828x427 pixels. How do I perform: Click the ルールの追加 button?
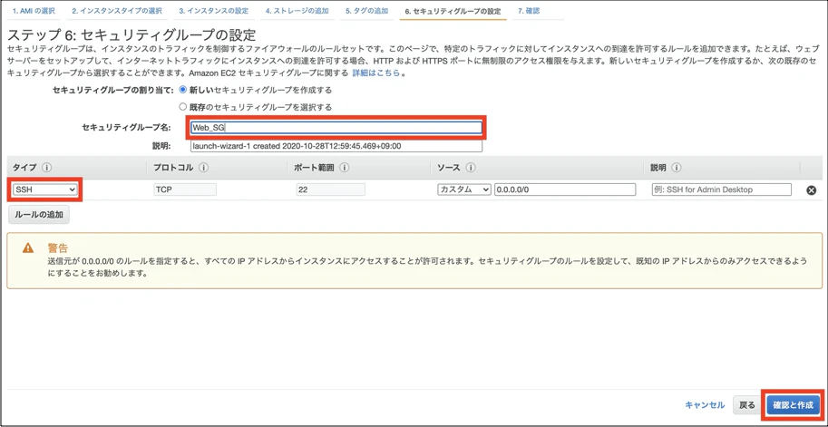39,215
